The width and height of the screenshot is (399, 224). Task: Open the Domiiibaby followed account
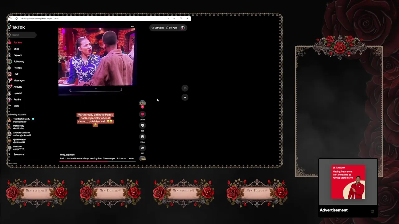point(16,127)
